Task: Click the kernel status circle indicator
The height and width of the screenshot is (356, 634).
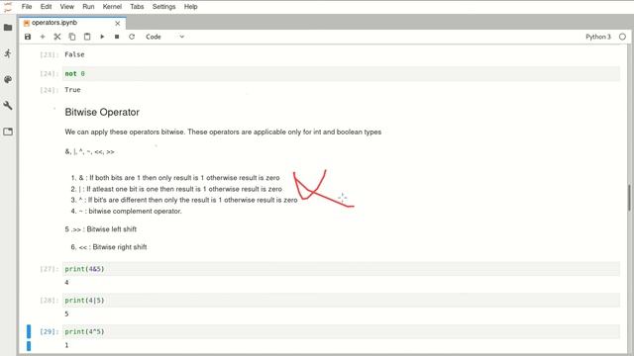Action: (x=622, y=37)
